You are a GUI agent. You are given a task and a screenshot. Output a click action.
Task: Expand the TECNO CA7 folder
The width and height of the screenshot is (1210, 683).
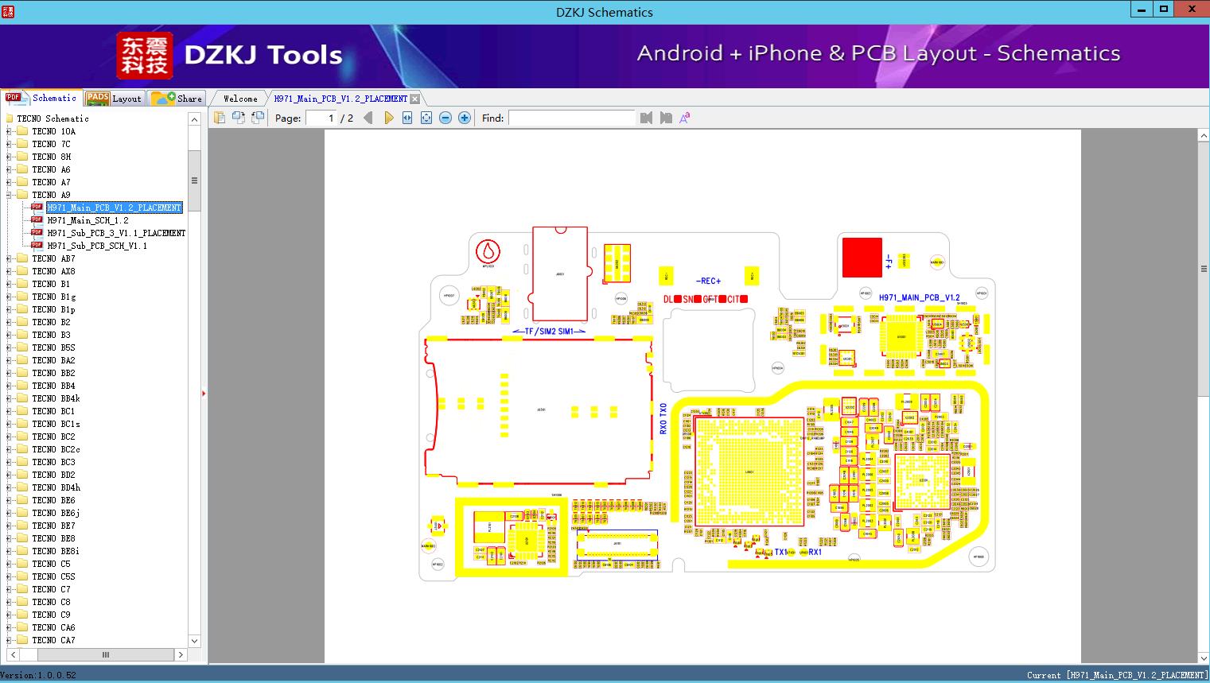pos(9,640)
